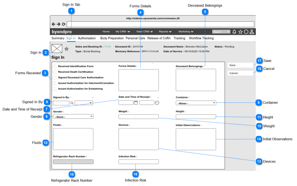297x186 pixels.
Task: Enable Issued Authorization for Embalming
Action: [54, 89]
